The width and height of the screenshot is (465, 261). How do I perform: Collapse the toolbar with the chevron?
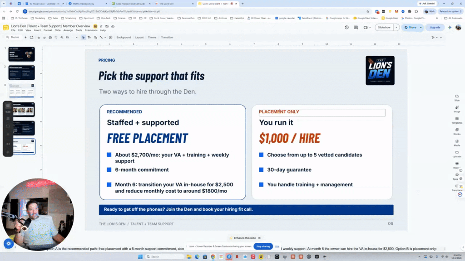(441, 38)
